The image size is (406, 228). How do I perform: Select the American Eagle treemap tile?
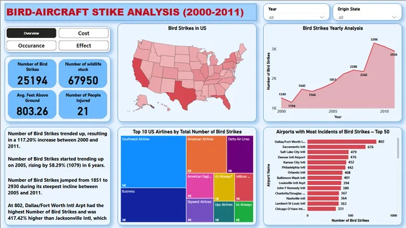coord(200,186)
